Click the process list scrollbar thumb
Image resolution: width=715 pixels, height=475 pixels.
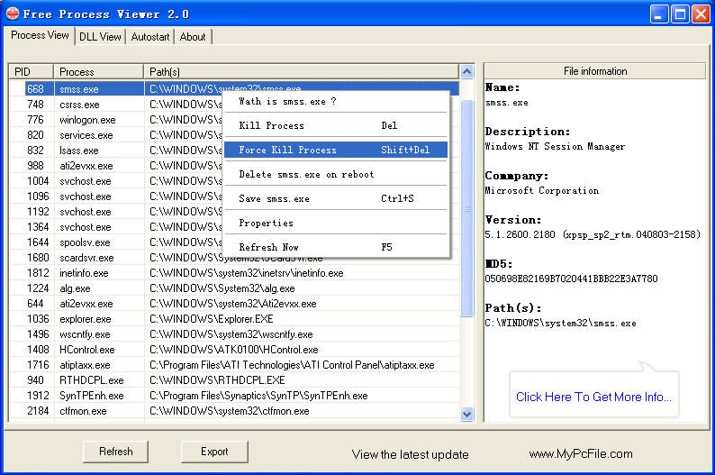click(x=466, y=208)
